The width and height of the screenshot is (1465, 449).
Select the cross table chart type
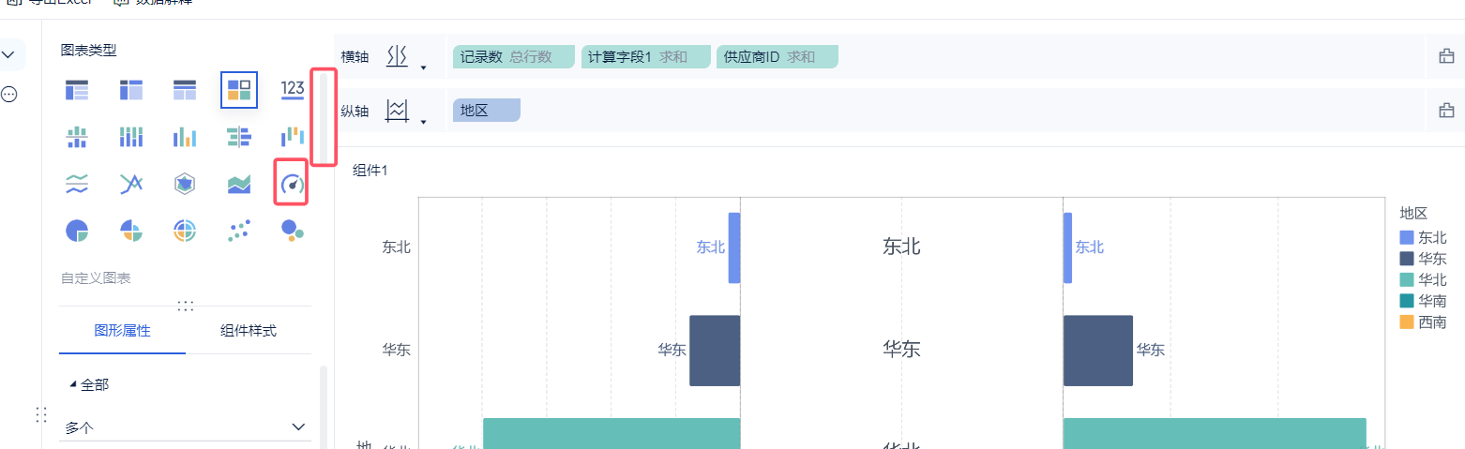(131, 90)
